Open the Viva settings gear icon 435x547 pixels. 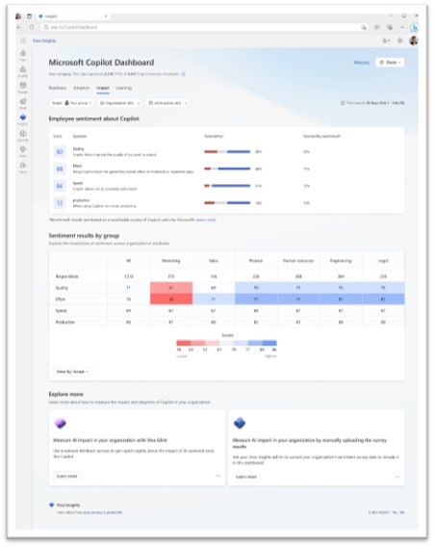tap(400, 40)
